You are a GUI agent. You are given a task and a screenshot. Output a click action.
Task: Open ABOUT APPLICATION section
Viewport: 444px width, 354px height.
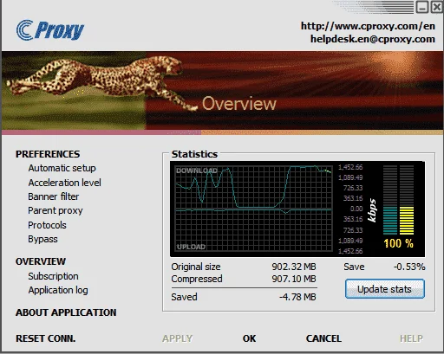66,312
